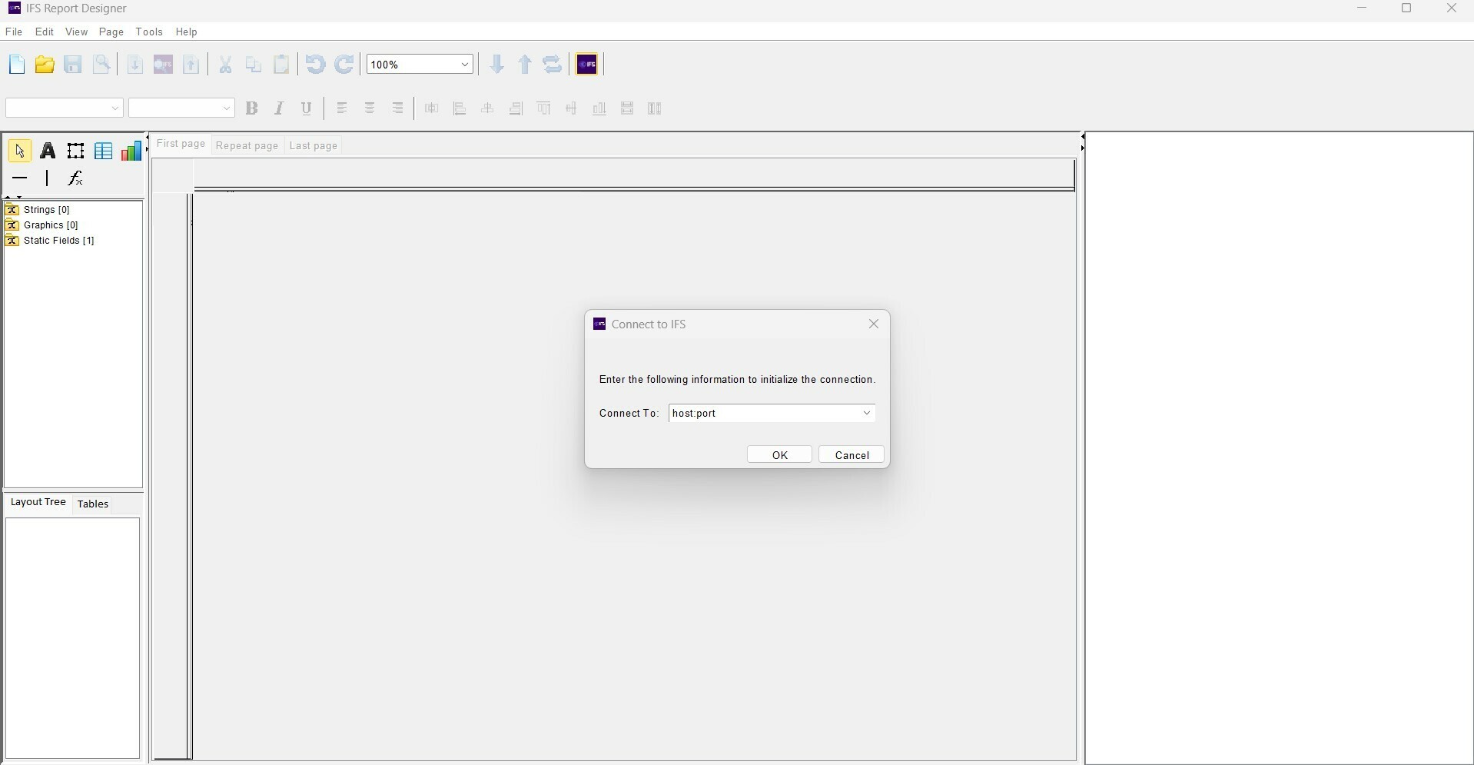Viewport: 1474px width, 765px height.
Task: Switch to Layout Tree tab
Action: [x=38, y=503]
